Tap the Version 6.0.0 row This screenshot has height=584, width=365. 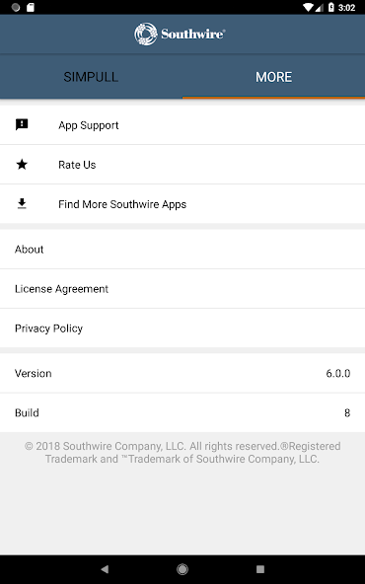[x=182, y=373]
